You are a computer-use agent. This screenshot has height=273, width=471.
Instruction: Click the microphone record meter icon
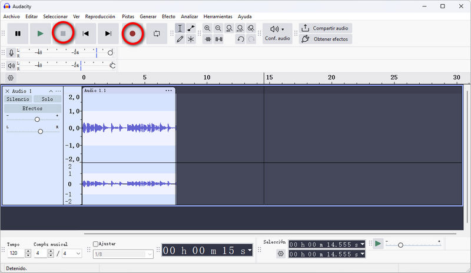11,53
